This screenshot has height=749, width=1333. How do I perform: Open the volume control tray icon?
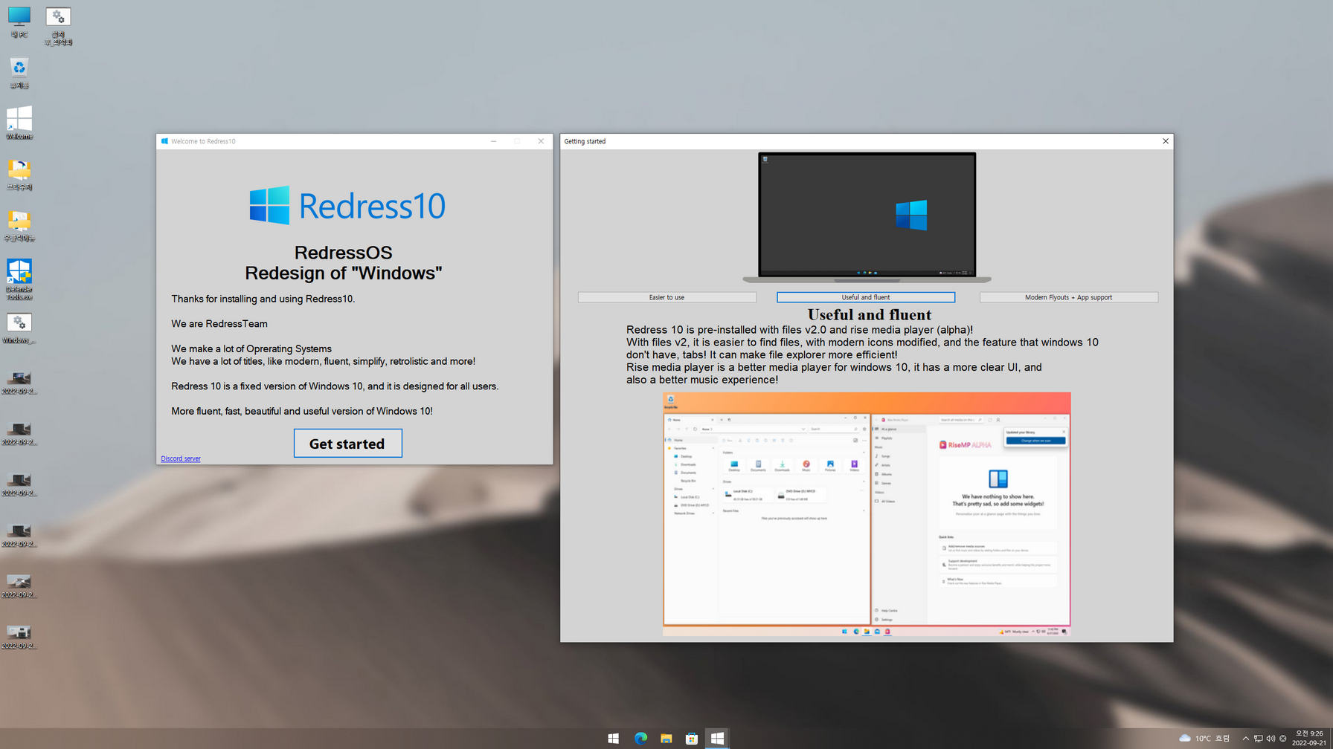[x=1271, y=739]
